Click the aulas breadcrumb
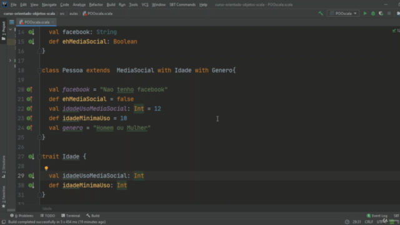The width and height of the screenshot is (400, 225). 74,14
